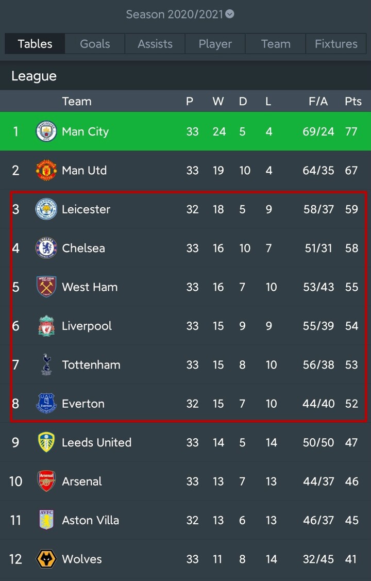Open the Team tab
This screenshot has width=371, height=581.
tap(276, 44)
